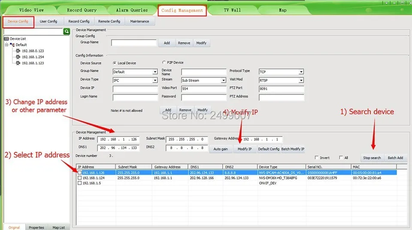Click the Group Config Group Name field
Image resolution: width=412 pixels, height=230 pixels.
[134, 43]
